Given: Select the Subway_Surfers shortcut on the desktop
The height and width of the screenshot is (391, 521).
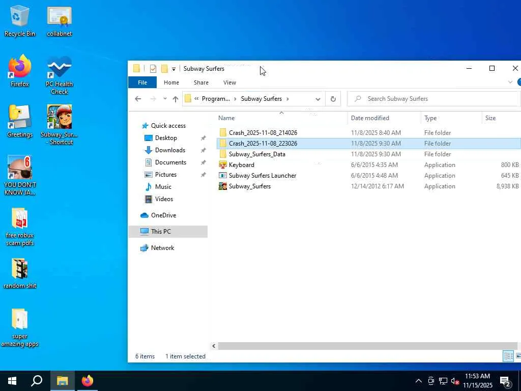Looking at the screenshot, I should pyautogui.click(x=60, y=125).
